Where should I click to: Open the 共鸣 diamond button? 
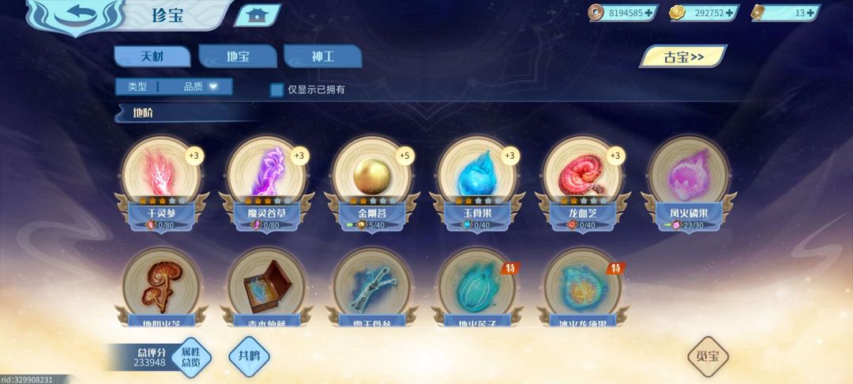[249, 356]
